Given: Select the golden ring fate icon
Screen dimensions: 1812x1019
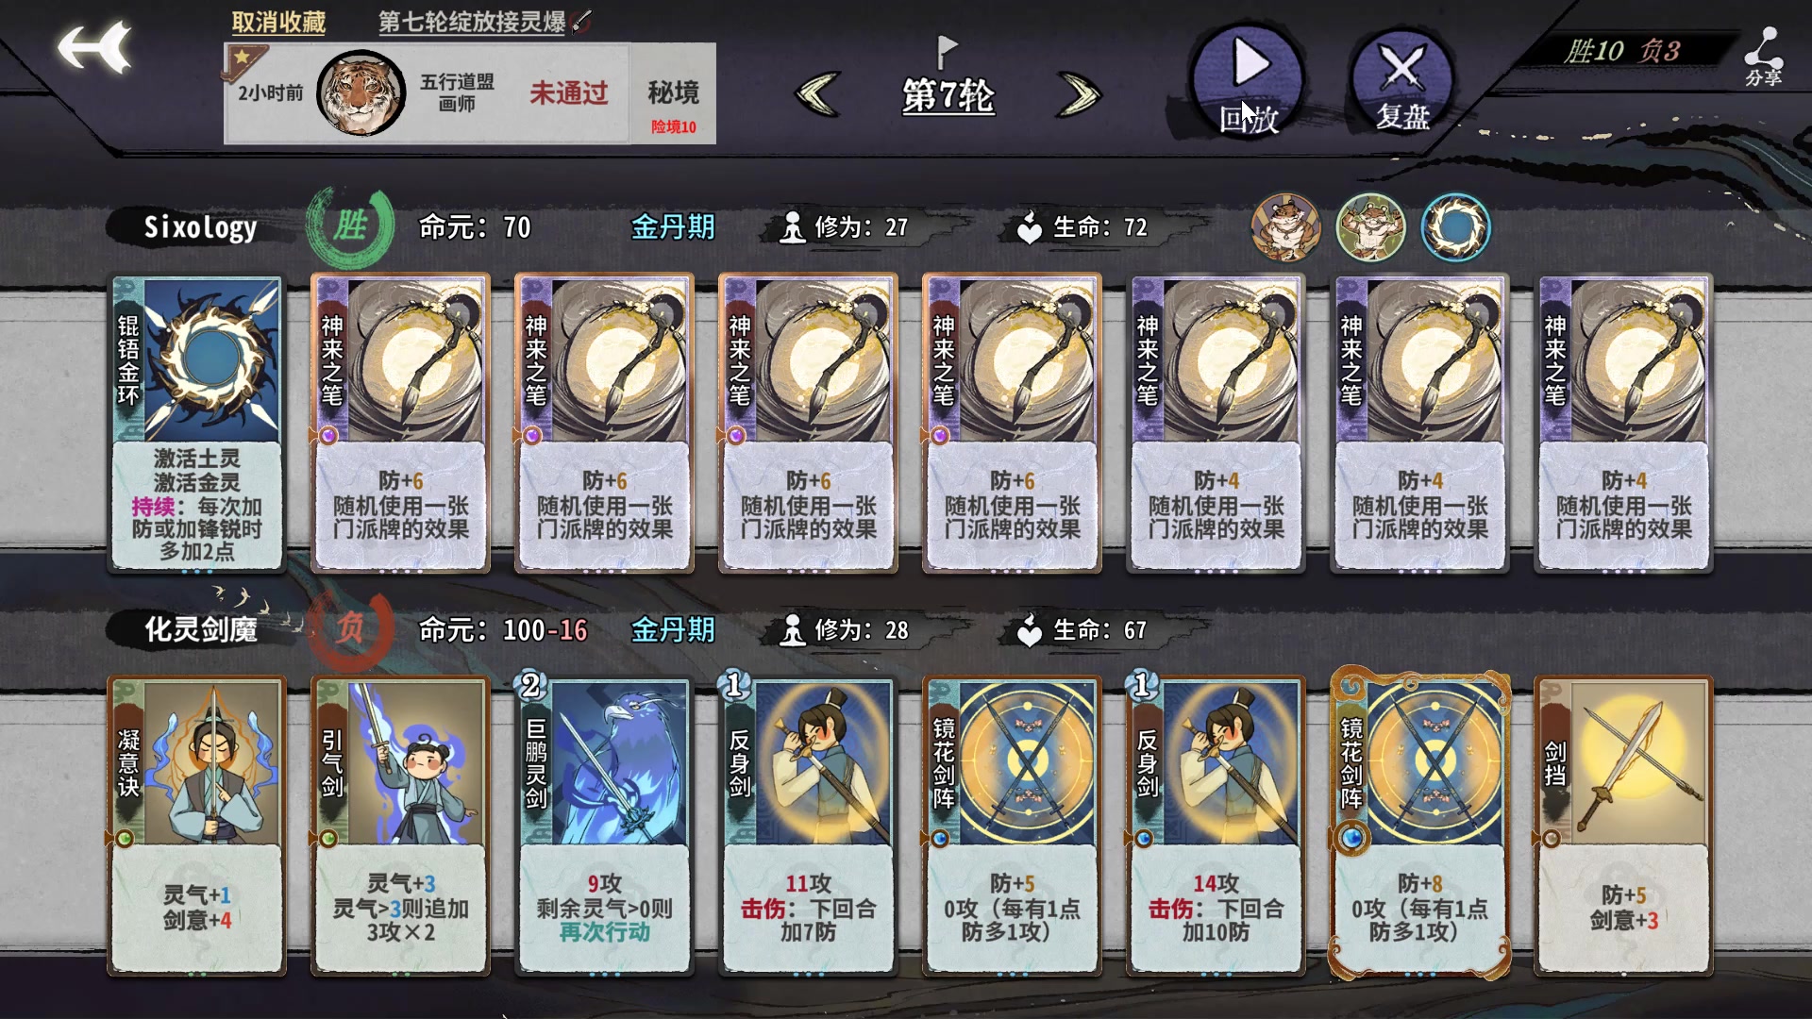Looking at the screenshot, I should tap(1455, 227).
